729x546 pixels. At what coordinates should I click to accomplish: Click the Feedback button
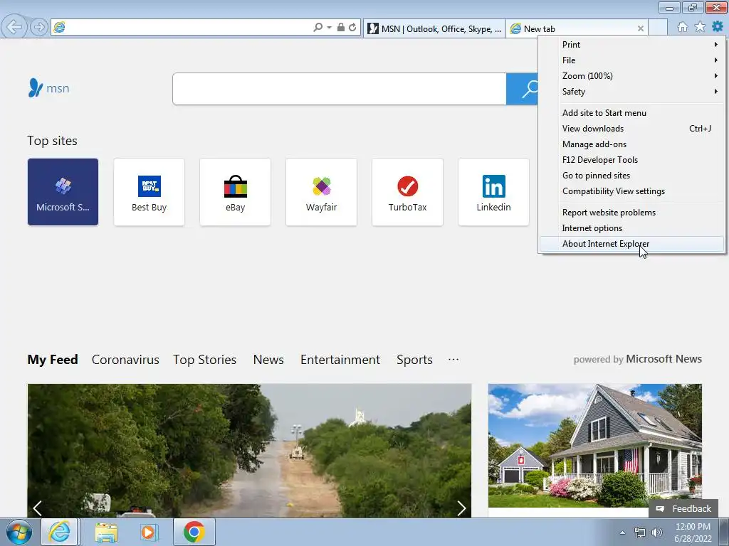point(683,509)
